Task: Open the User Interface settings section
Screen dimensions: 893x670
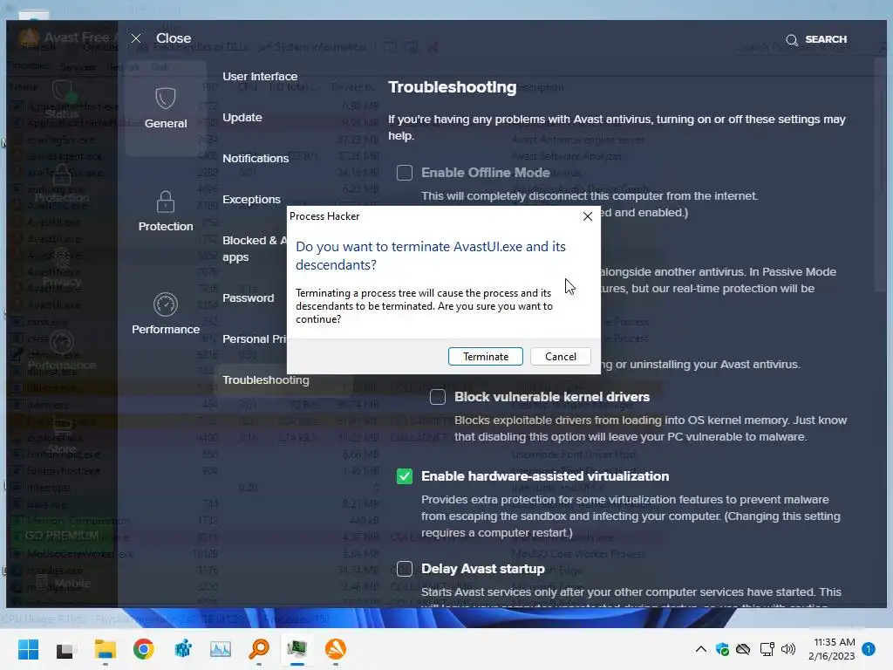Action: (x=260, y=77)
